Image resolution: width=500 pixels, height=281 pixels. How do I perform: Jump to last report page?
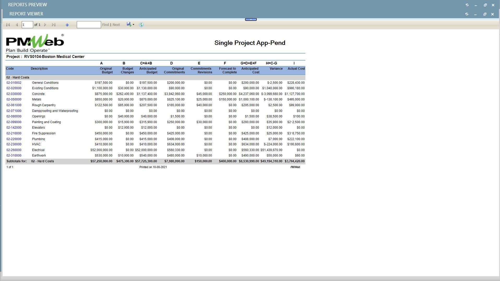click(54, 25)
